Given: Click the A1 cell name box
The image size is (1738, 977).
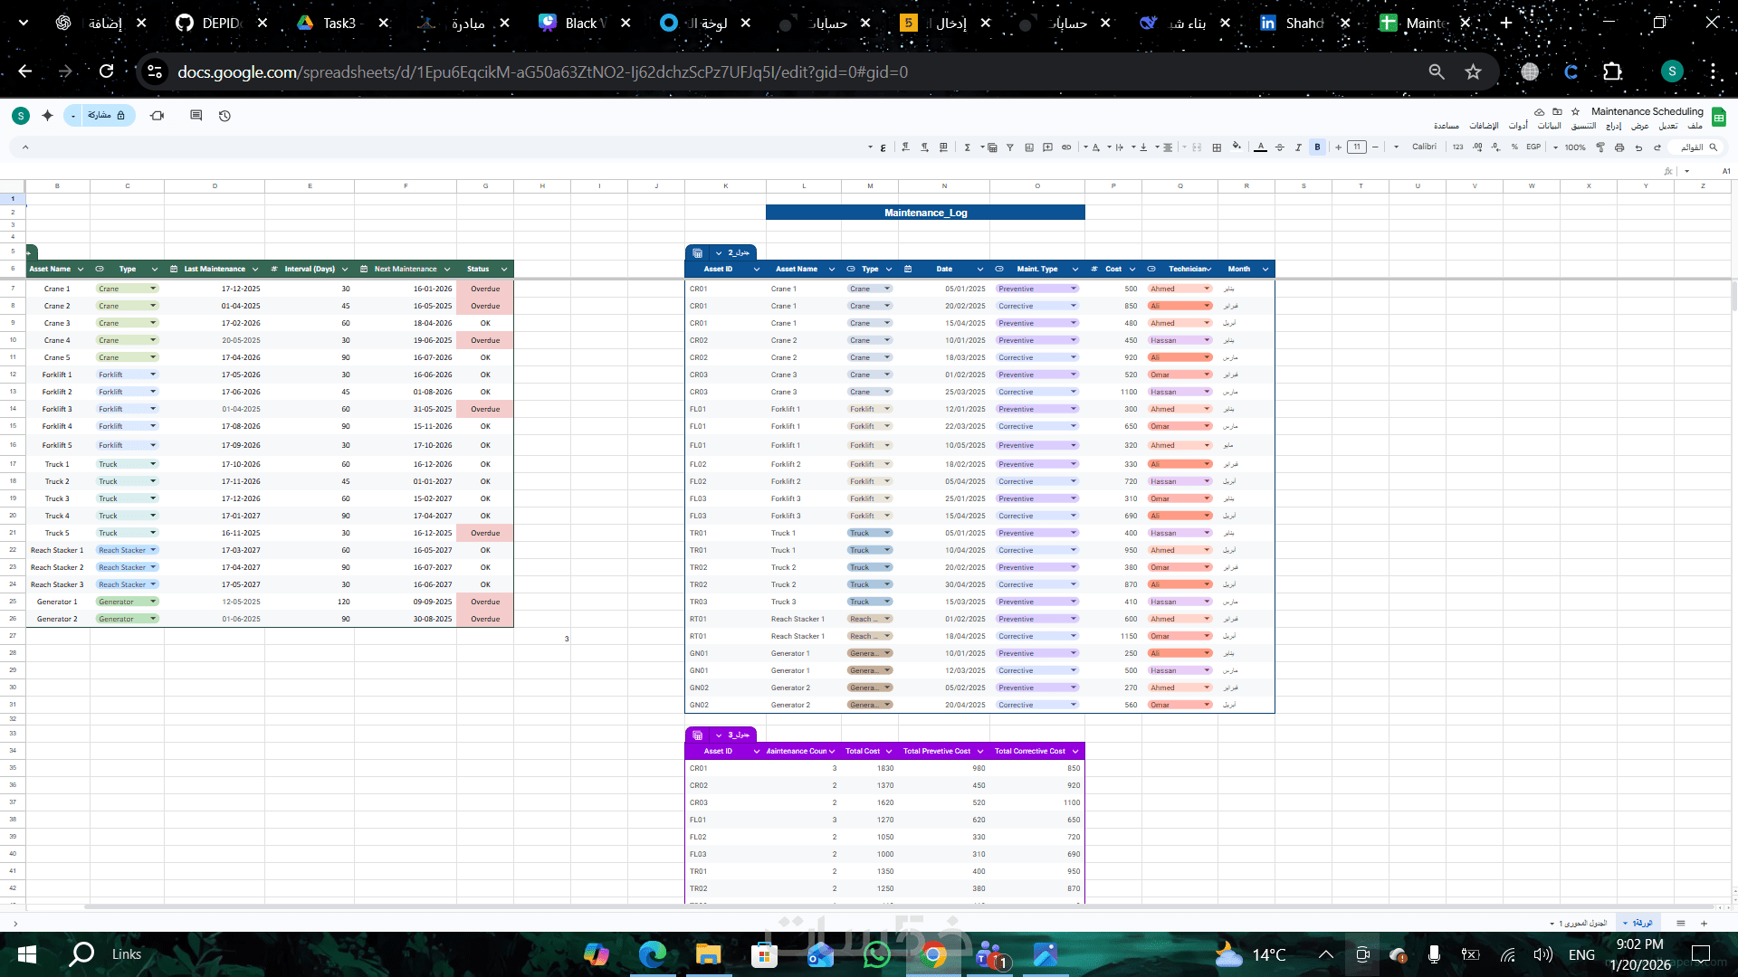Looking at the screenshot, I should pos(1725,170).
